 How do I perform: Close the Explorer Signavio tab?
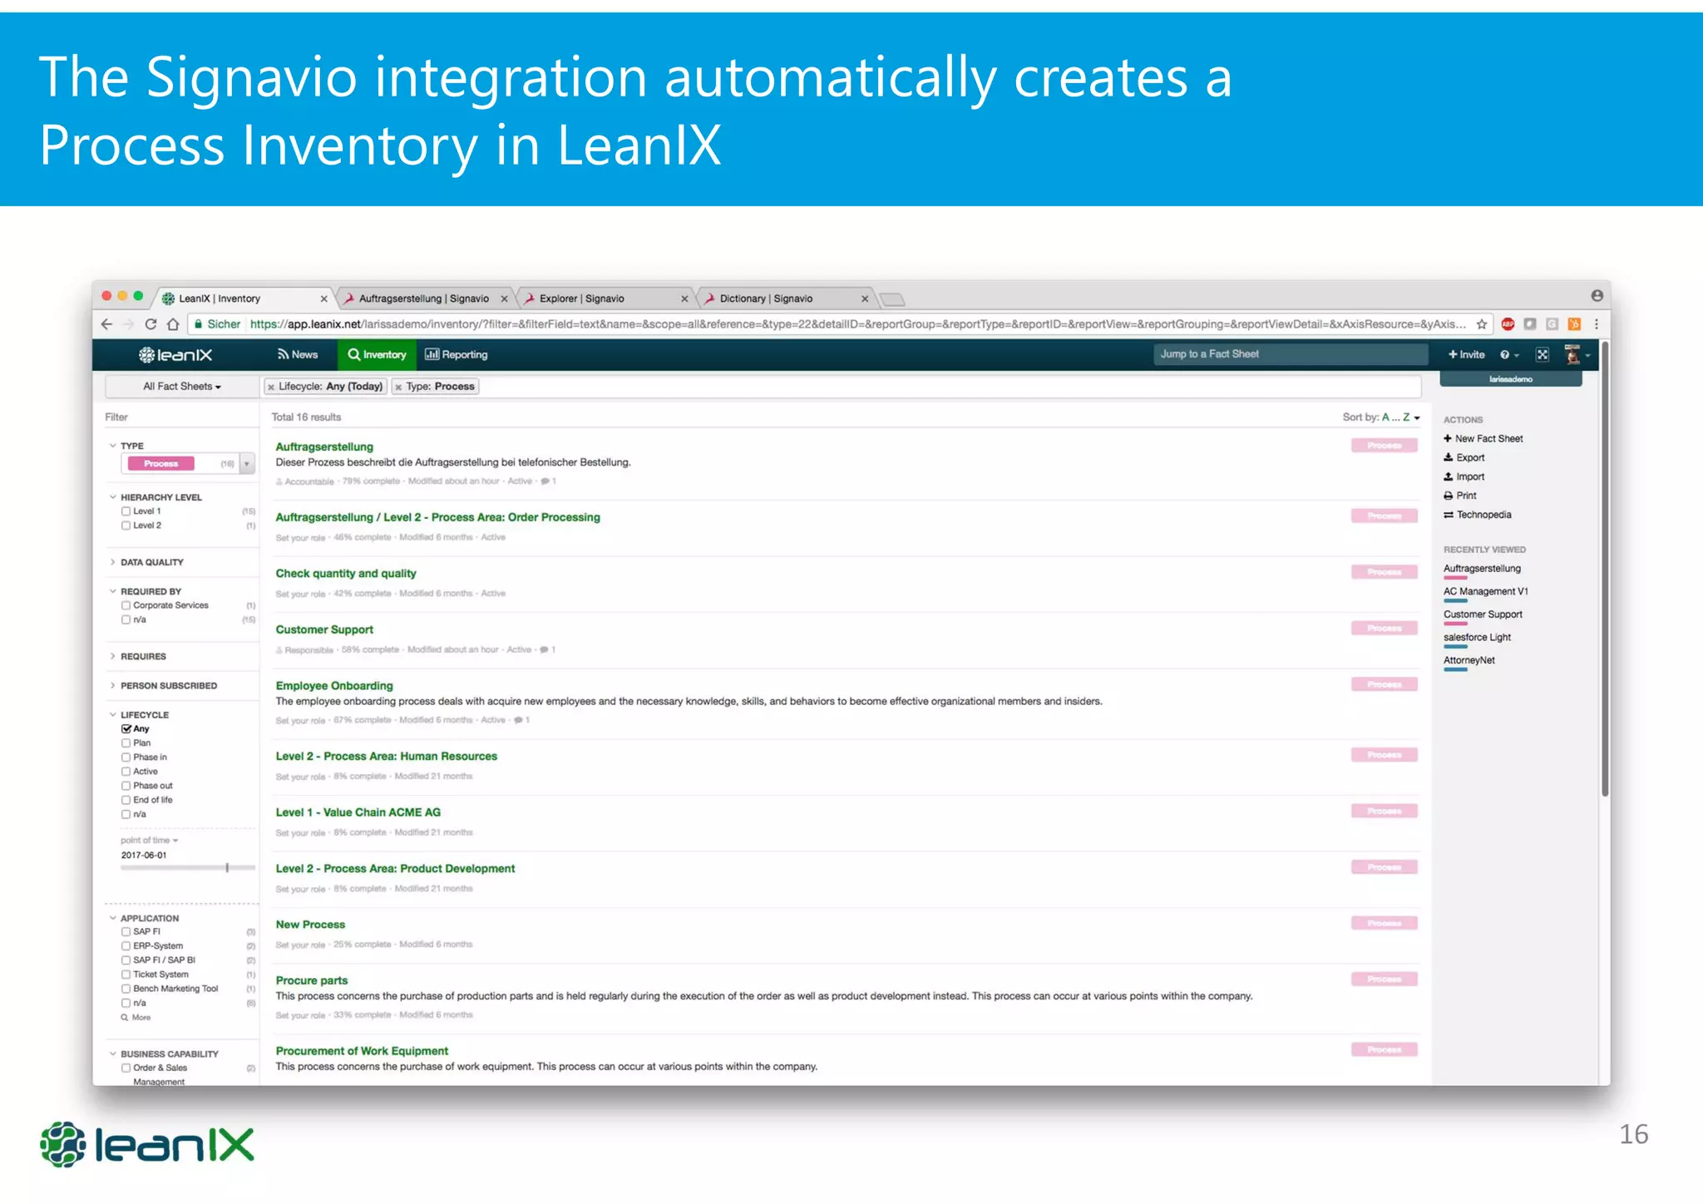684,299
